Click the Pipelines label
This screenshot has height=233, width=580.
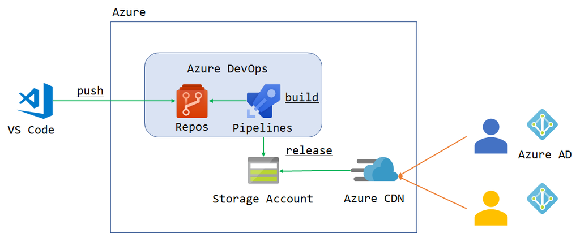point(262,128)
